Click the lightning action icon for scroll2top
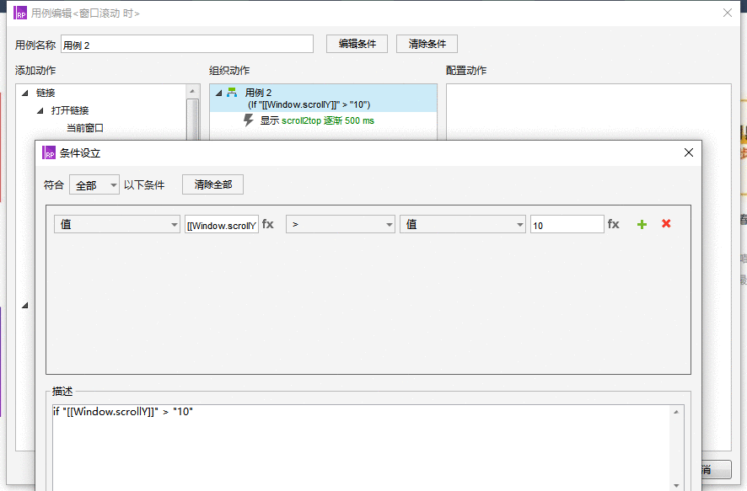The width and height of the screenshot is (747, 491). coord(248,120)
